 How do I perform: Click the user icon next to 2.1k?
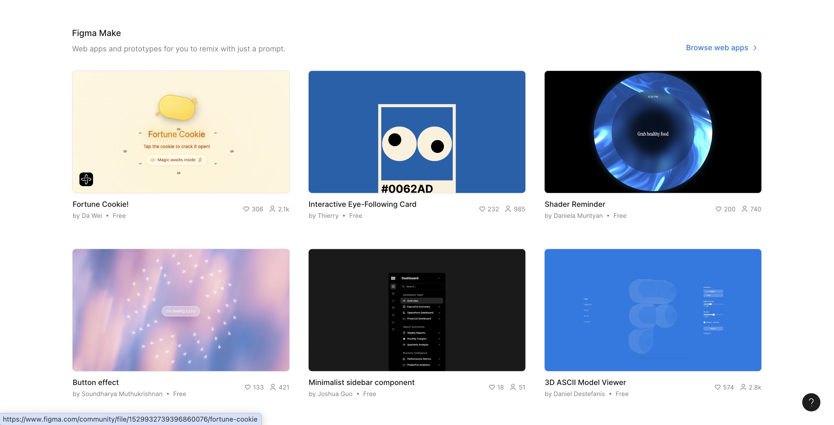coord(272,209)
